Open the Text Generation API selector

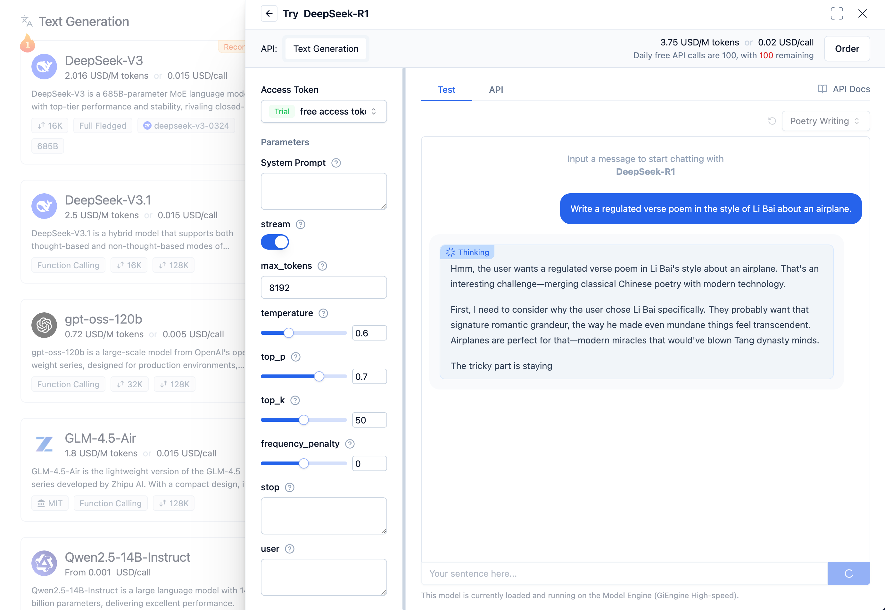326,49
